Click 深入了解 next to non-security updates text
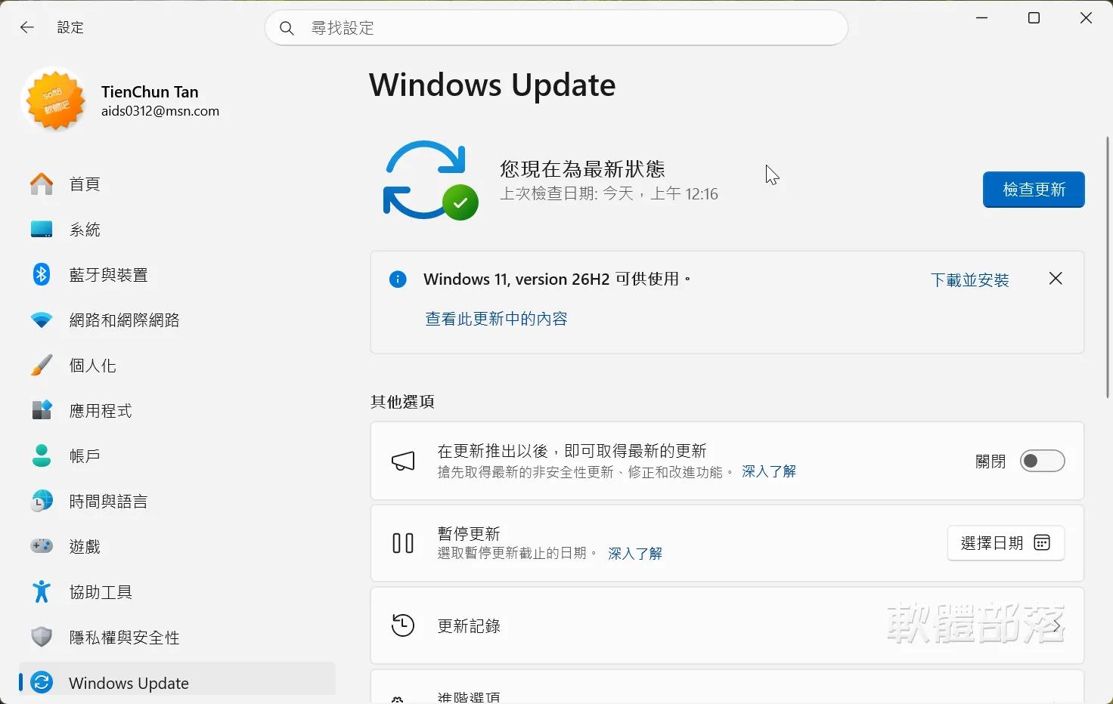 tap(769, 472)
